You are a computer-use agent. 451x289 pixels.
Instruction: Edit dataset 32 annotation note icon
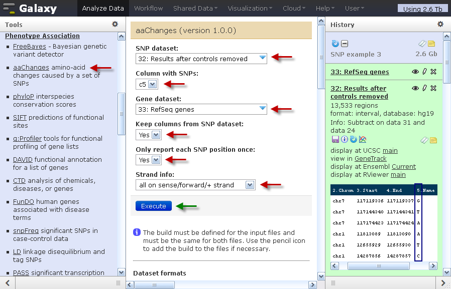point(433,140)
